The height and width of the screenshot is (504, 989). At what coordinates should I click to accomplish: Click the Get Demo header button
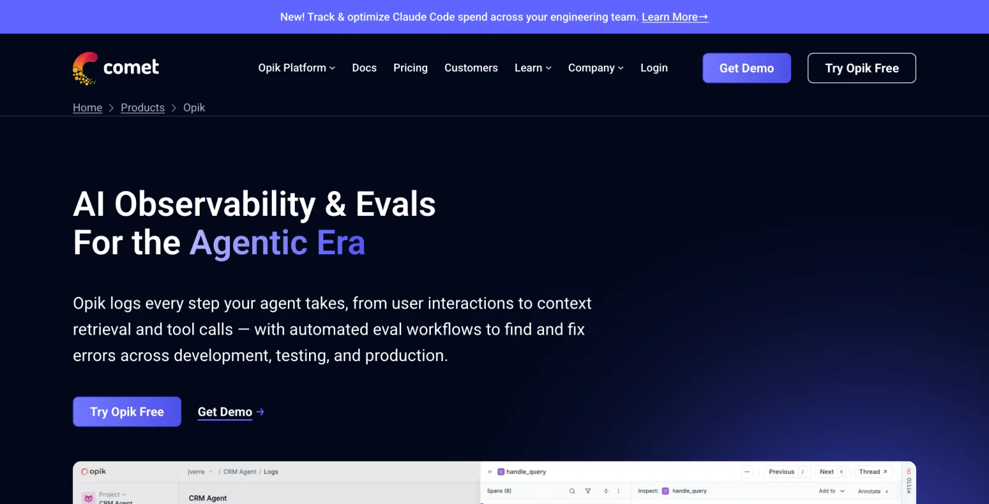tap(747, 68)
